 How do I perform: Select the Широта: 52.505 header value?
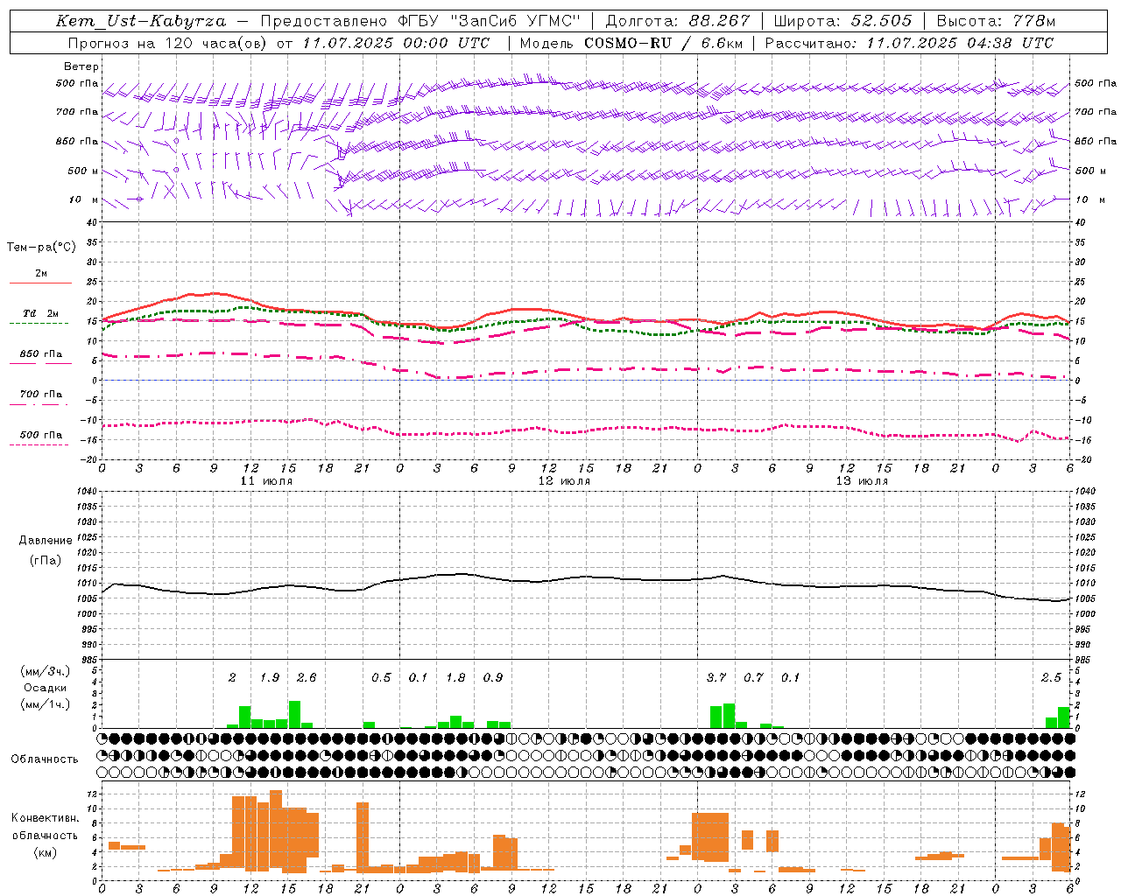843,21
